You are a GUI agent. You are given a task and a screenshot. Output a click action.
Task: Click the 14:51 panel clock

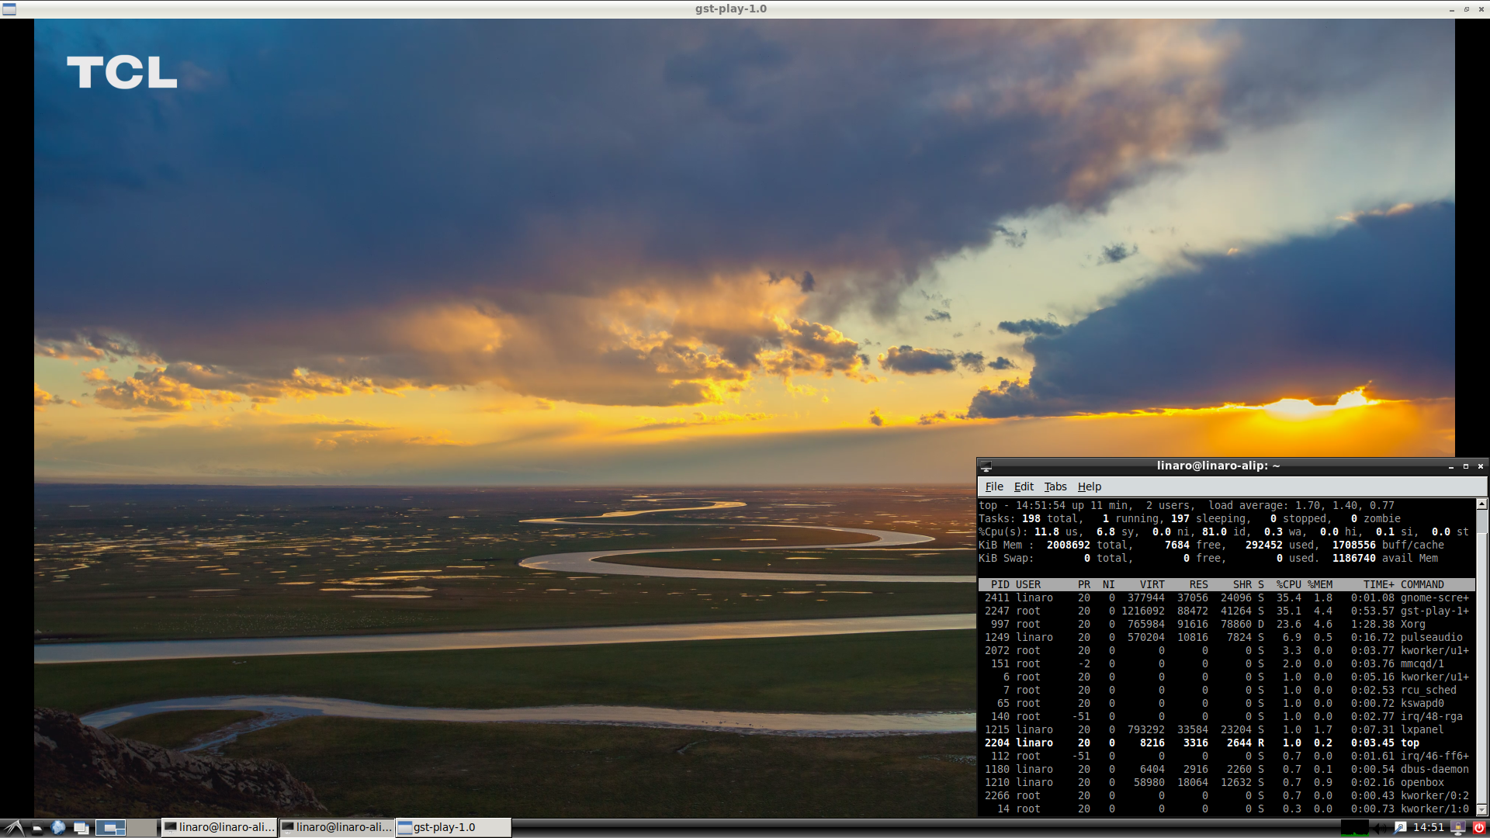click(1429, 827)
